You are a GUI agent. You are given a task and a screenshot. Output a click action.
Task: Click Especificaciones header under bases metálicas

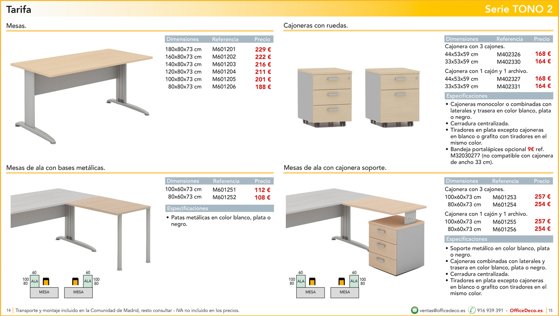click(219, 209)
